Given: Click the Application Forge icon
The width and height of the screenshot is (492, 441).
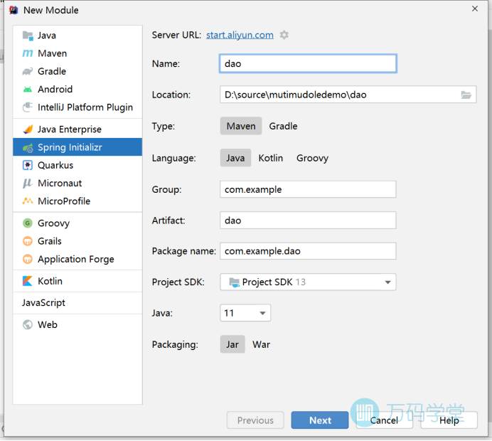Looking at the screenshot, I should click(x=28, y=259).
